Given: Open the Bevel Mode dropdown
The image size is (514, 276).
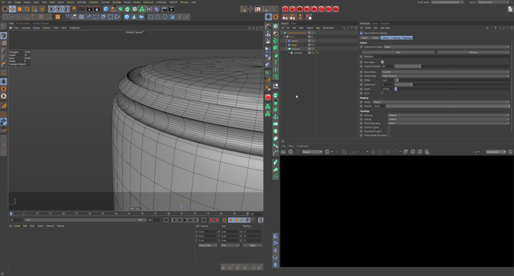Looking at the screenshot, I should [445, 72].
